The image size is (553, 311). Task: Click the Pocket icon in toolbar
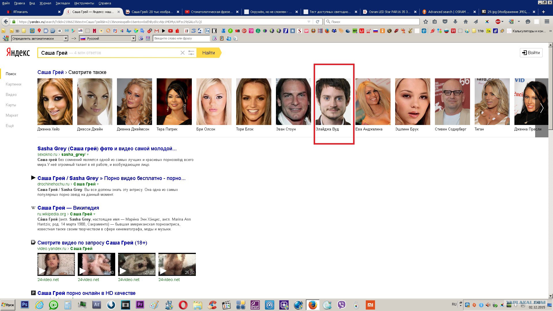[445, 22]
